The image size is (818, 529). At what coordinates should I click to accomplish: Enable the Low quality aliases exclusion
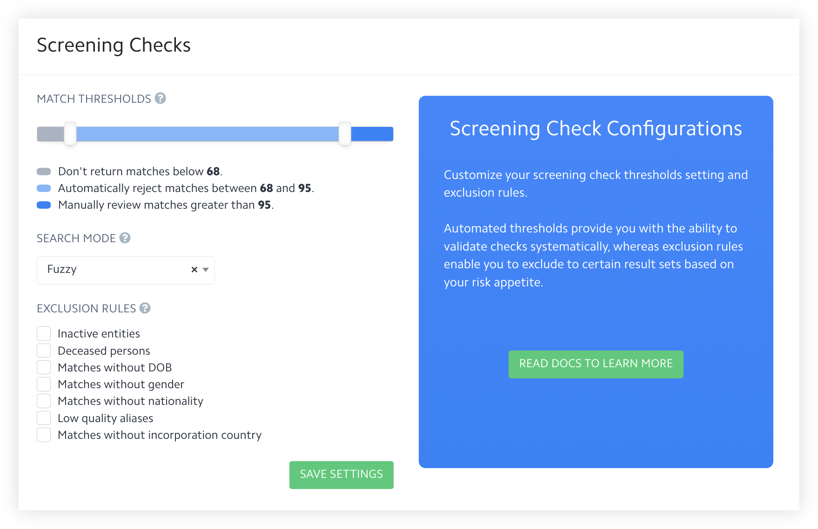(x=44, y=418)
